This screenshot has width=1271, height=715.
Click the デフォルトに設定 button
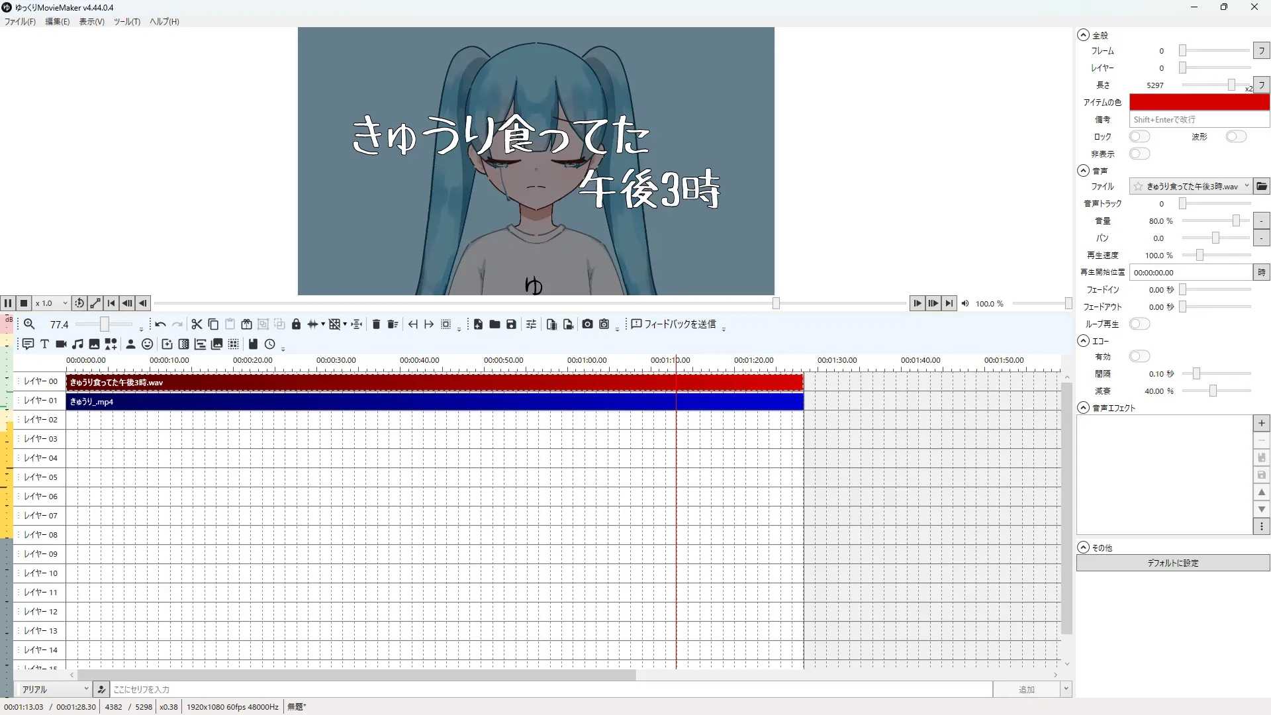click(x=1172, y=563)
